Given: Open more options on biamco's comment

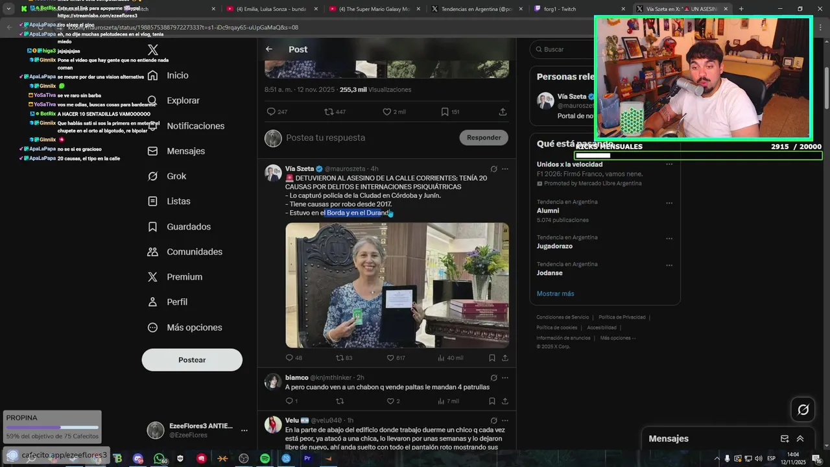Looking at the screenshot, I should (505, 377).
